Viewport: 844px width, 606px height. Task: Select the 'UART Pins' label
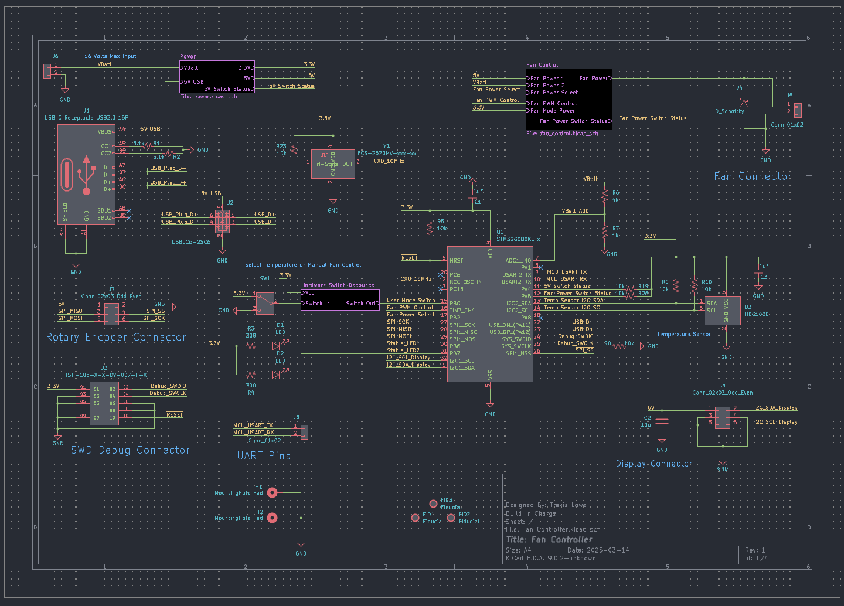point(264,455)
